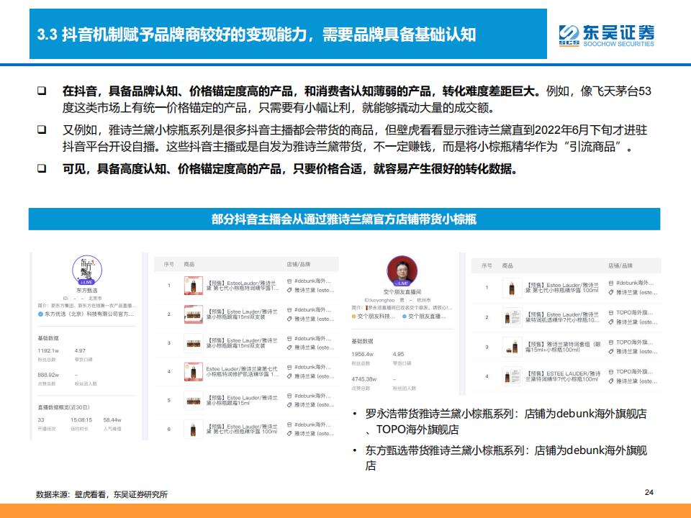The height and width of the screenshot is (518, 691).
Task: Click the slide title starting 3.3 抖音机制
Action: tap(256, 35)
